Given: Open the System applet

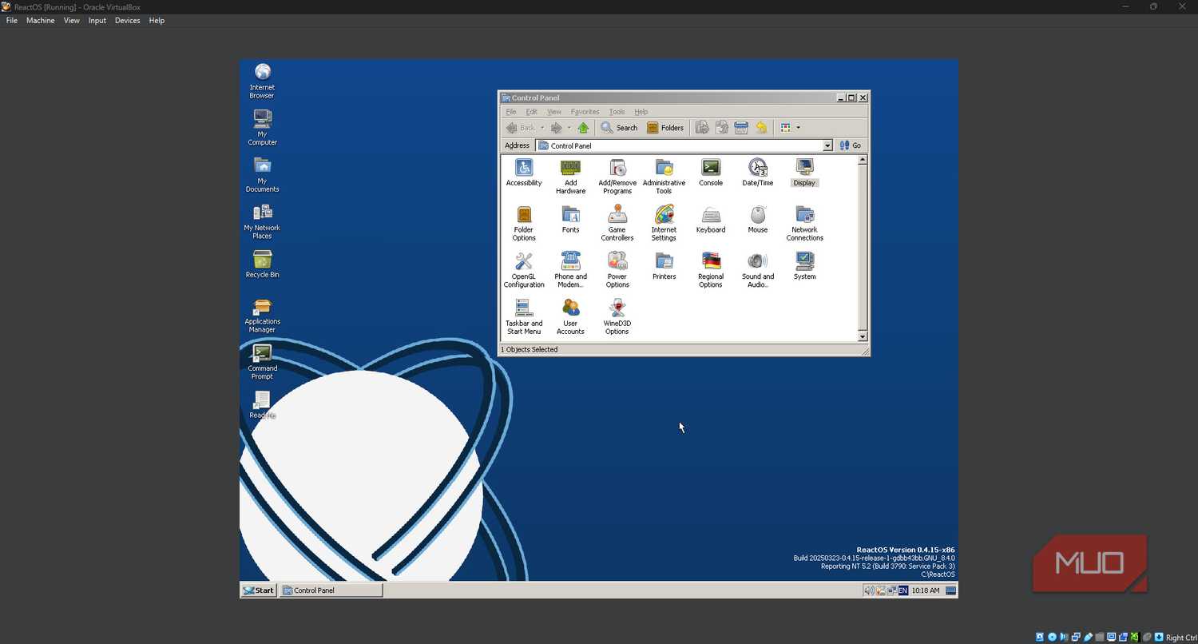Looking at the screenshot, I should pyautogui.click(x=804, y=266).
